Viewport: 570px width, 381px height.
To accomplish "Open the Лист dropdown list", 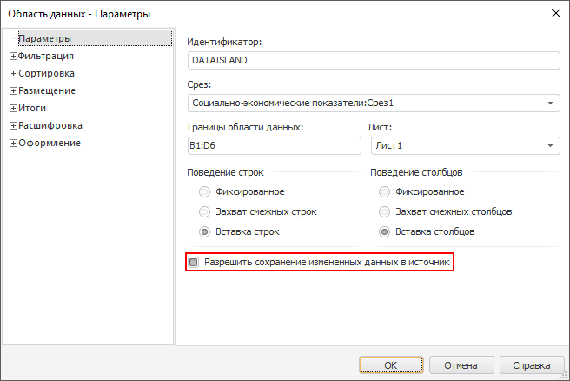I will click(551, 146).
